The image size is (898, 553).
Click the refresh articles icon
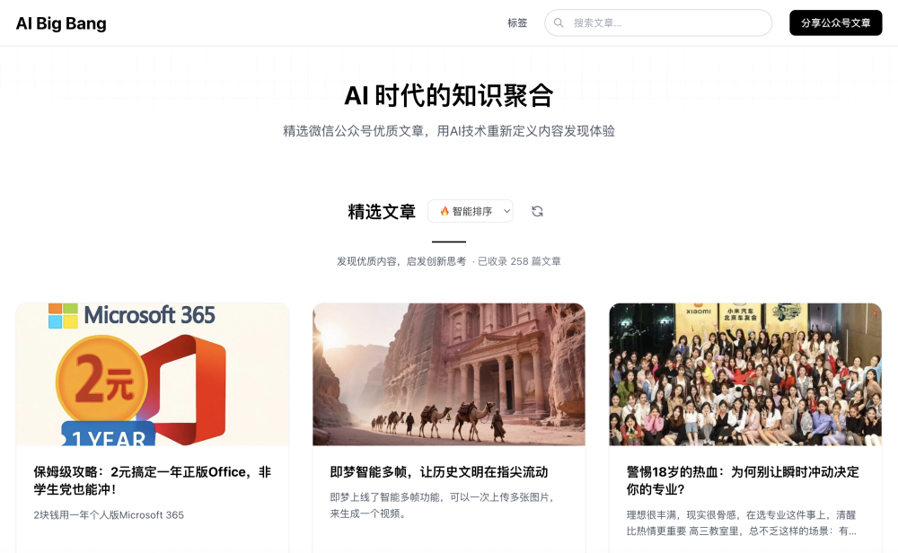point(537,211)
